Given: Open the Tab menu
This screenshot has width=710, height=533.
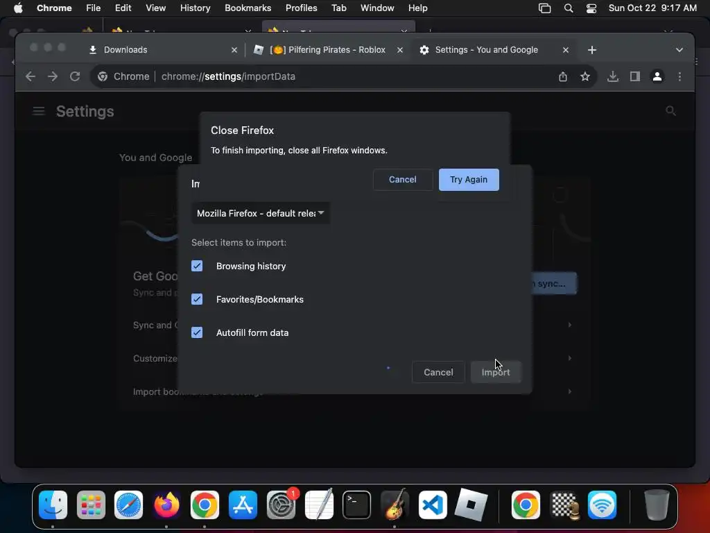Looking at the screenshot, I should (x=338, y=8).
